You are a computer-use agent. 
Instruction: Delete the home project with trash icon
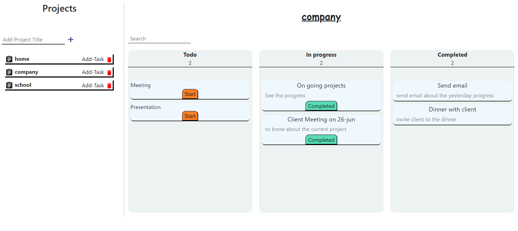pos(109,59)
